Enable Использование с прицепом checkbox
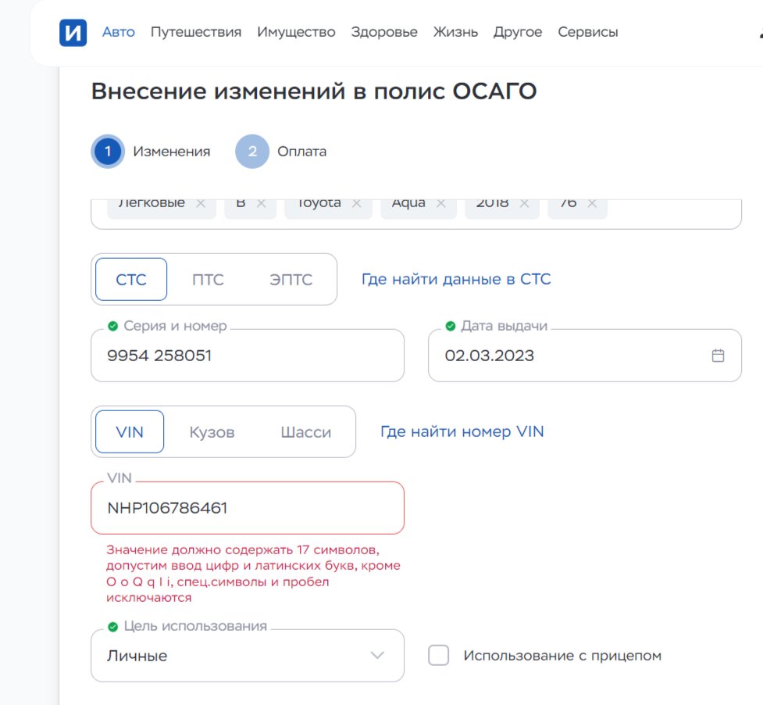Image resolution: width=763 pixels, height=705 pixels. [439, 656]
